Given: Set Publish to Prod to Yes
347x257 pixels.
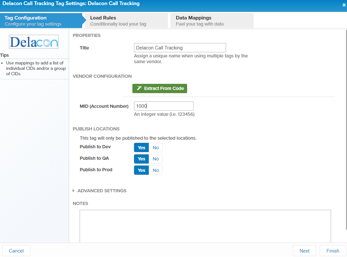Looking at the screenshot, I should 141,170.
